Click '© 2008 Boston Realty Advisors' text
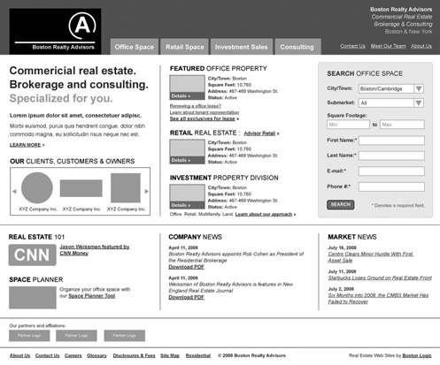 [251, 355]
